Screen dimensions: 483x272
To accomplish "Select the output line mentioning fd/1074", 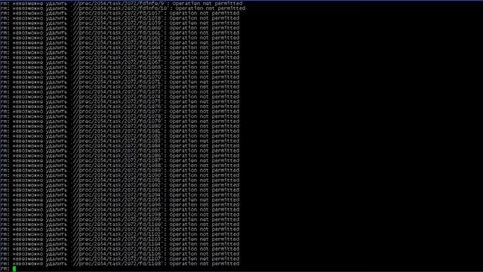I will [119, 97].
